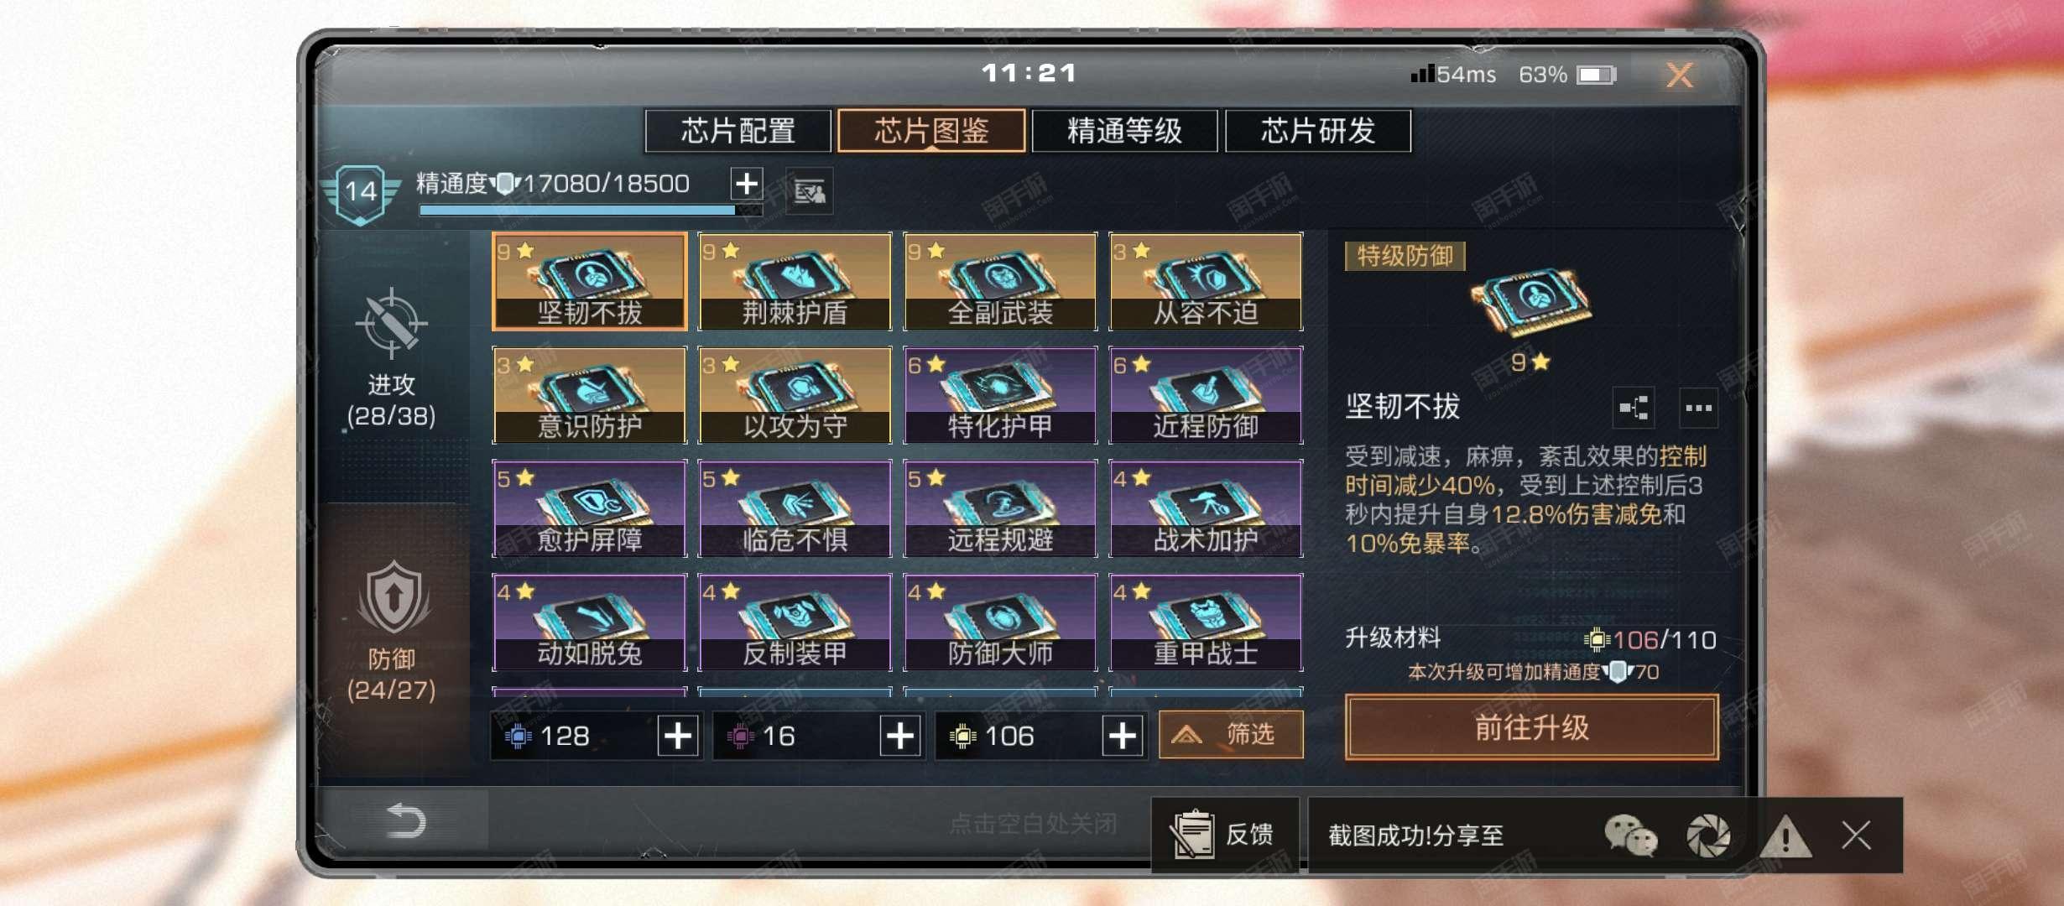Switch to the 芯片配置 tab
The width and height of the screenshot is (2064, 906).
[738, 131]
